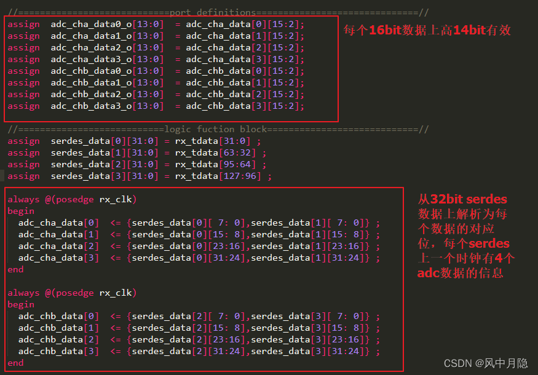This screenshot has height=375, width=538.
Task: Click the adc_cha_data3_o assign line
Action: click(123, 59)
